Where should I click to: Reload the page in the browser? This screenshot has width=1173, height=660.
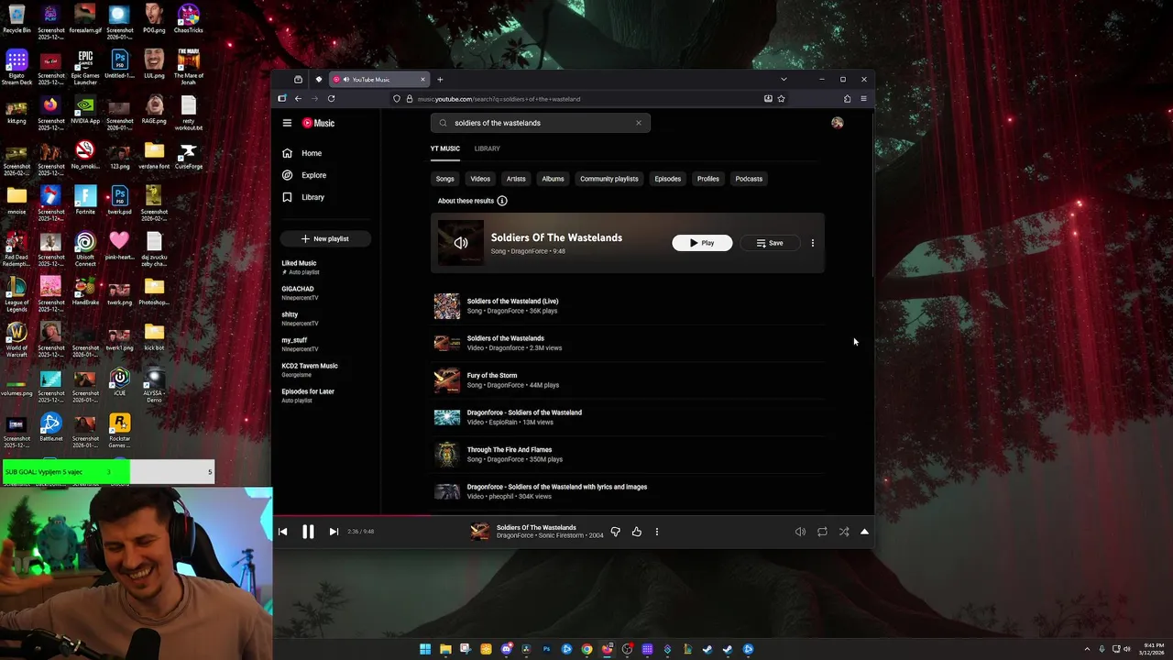(331, 99)
